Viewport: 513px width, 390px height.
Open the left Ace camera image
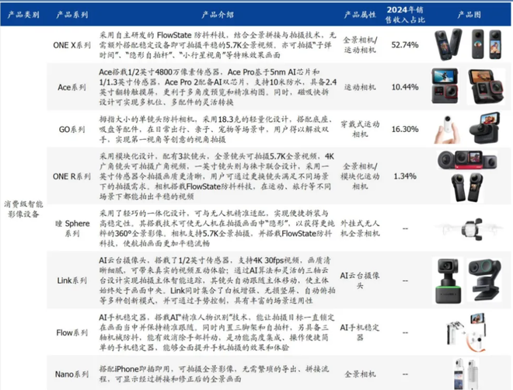coord(445,86)
